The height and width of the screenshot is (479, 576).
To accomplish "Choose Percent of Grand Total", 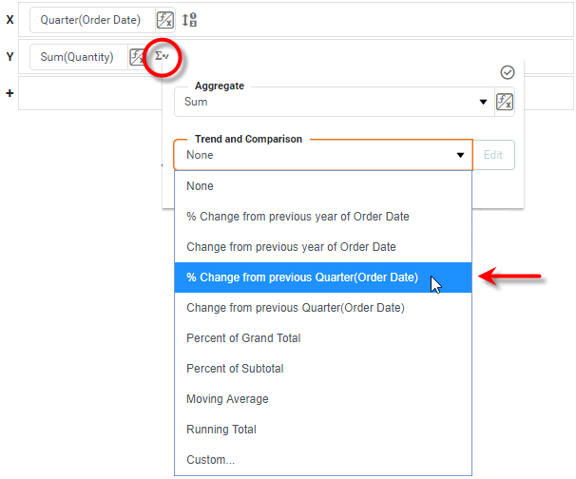I will click(243, 338).
